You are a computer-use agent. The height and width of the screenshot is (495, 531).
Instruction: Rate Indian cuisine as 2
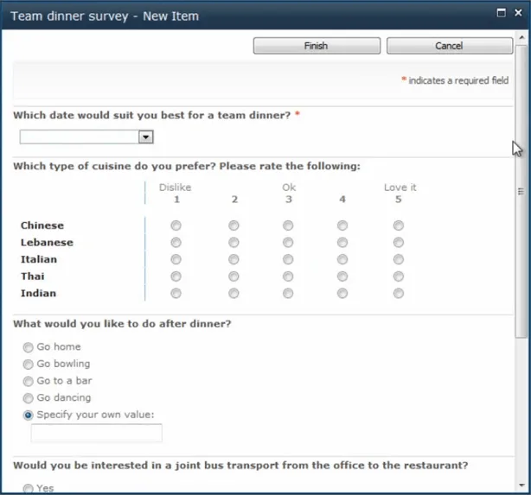point(234,293)
